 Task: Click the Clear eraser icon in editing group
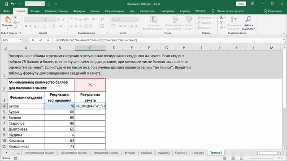coord(222,28)
